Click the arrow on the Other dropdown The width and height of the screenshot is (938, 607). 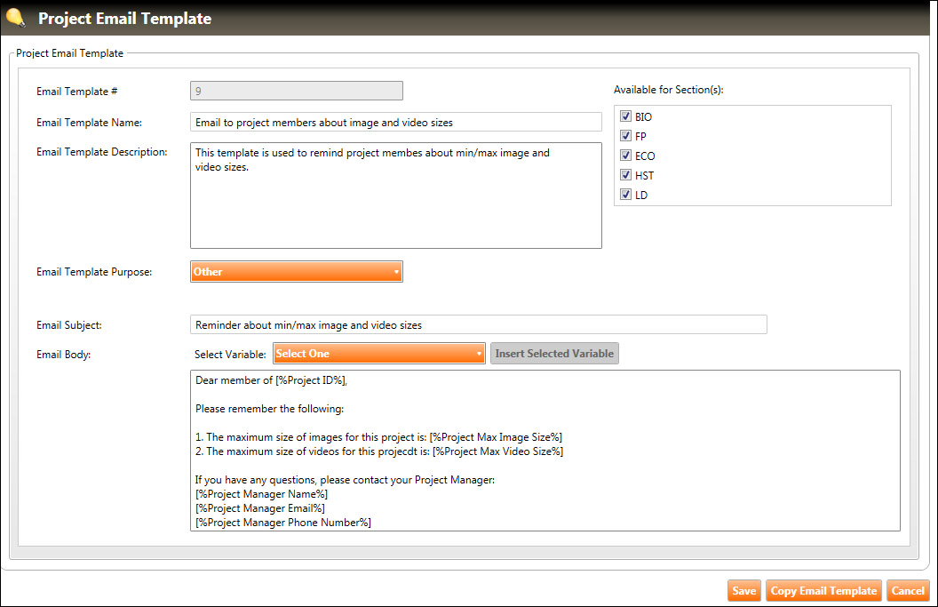point(397,272)
